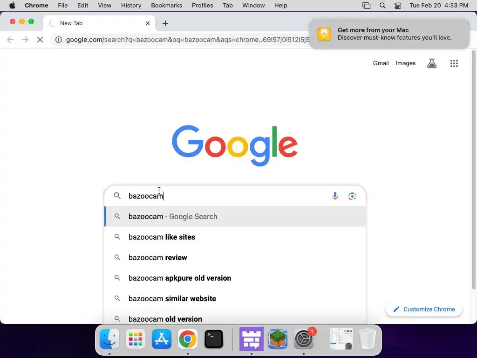Open Google Lens image search icon

(352, 196)
